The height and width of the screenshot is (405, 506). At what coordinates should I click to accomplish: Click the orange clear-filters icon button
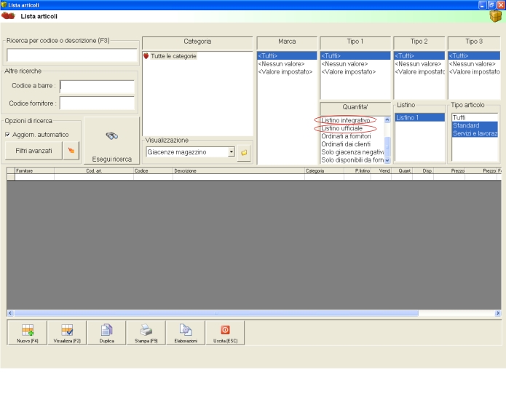pyautogui.click(x=71, y=151)
